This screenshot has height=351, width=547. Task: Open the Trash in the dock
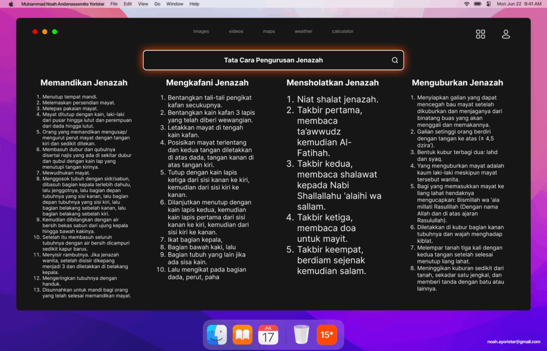point(301,335)
